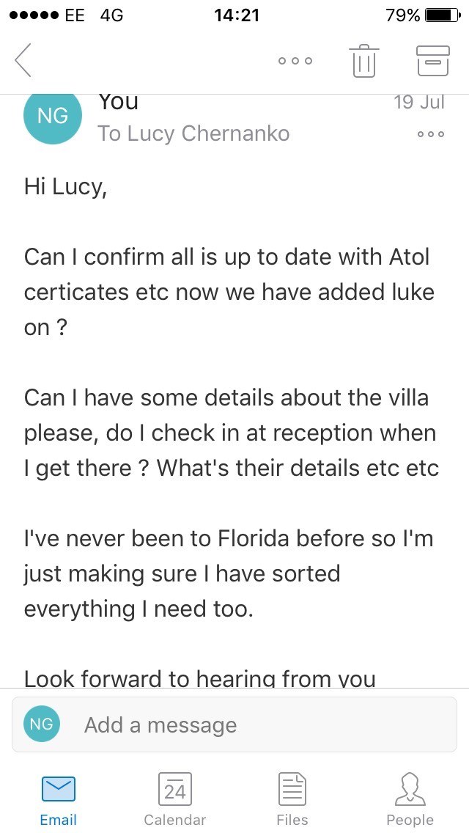Archive this email with box icon
469x833 pixels.
[x=432, y=60]
